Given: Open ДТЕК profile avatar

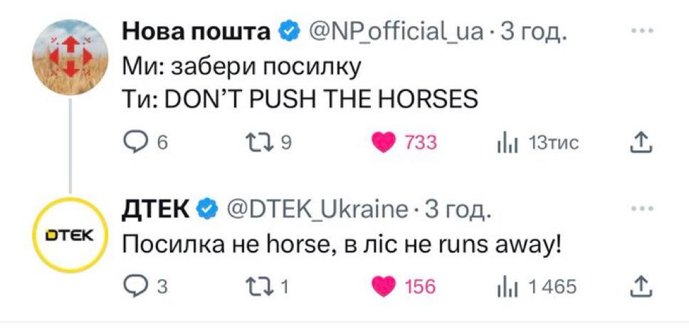Looking at the screenshot, I should (x=69, y=235).
